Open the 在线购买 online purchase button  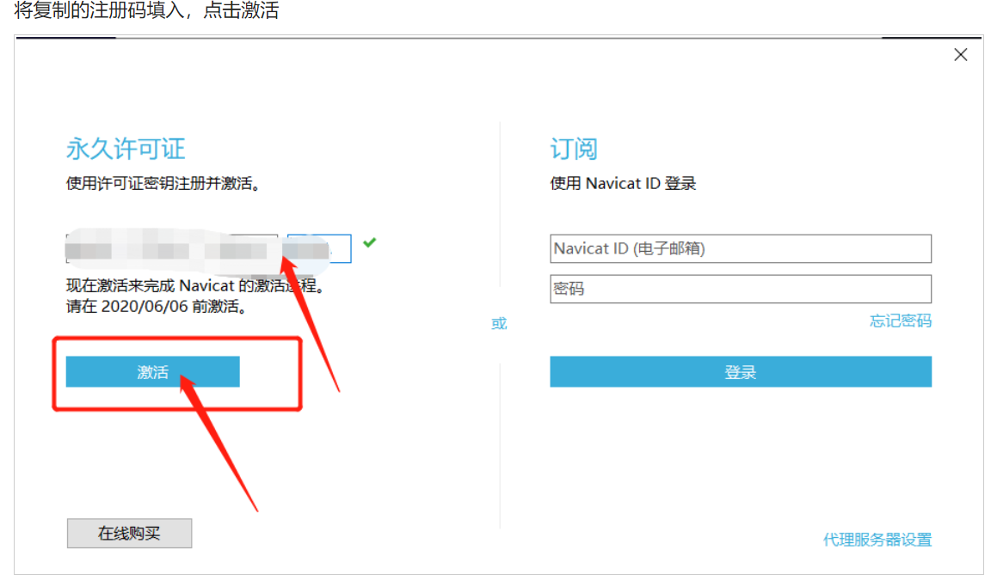130,534
